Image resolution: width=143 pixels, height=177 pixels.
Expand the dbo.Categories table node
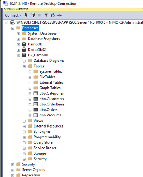pos(30,94)
